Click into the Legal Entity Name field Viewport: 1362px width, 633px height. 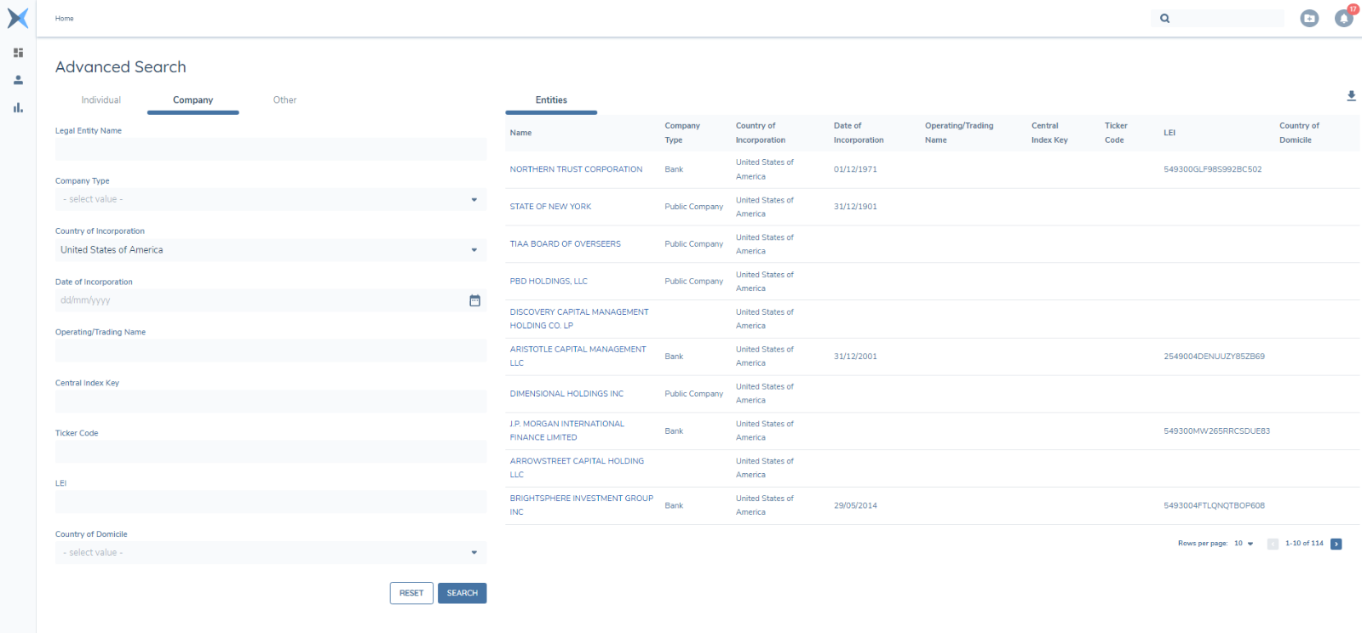pyautogui.click(x=271, y=150)
